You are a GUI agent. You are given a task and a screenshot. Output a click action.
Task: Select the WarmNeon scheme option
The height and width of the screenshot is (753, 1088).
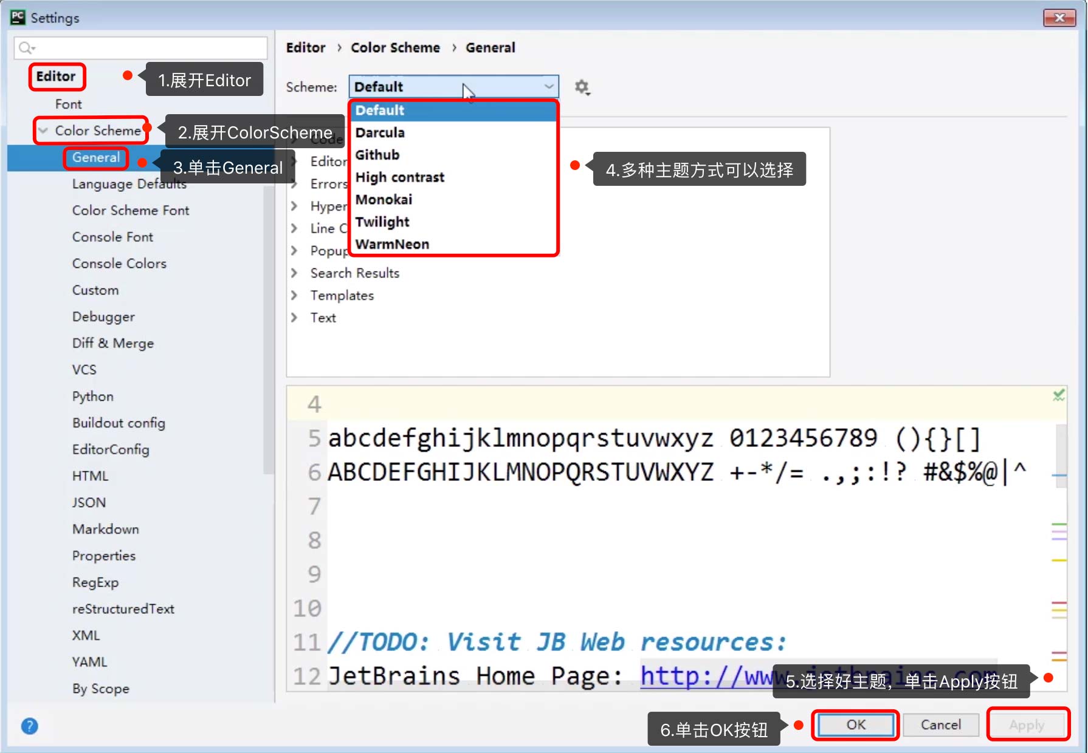(x=392, y=244)
